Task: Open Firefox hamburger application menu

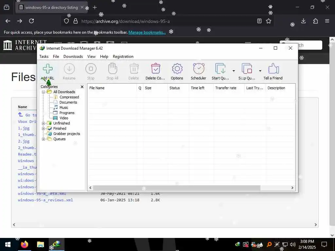Action: click(x=327, y=21)
